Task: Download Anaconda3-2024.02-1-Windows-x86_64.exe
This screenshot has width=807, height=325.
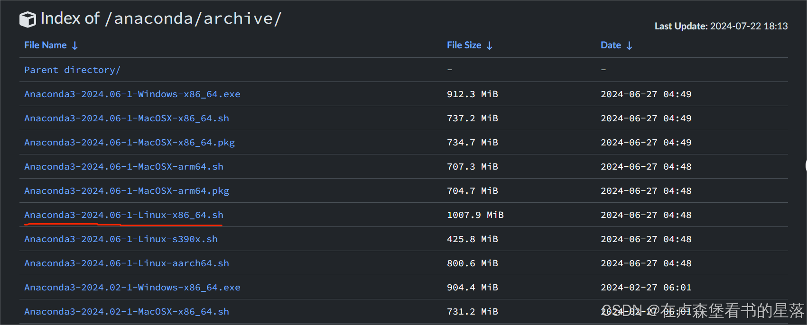Action: [x=132, y=287]
